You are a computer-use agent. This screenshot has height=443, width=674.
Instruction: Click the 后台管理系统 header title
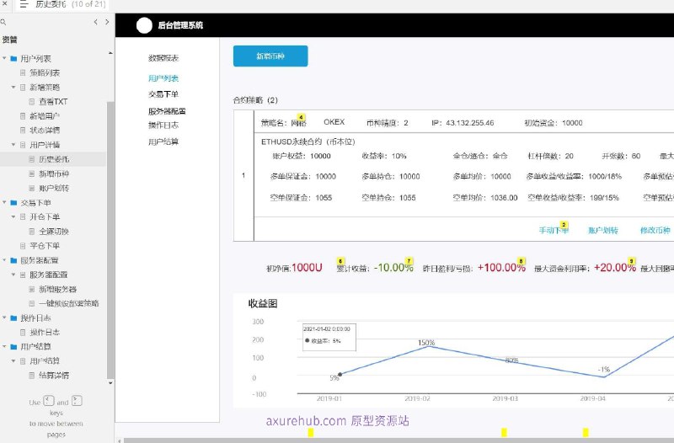(180, 25)
